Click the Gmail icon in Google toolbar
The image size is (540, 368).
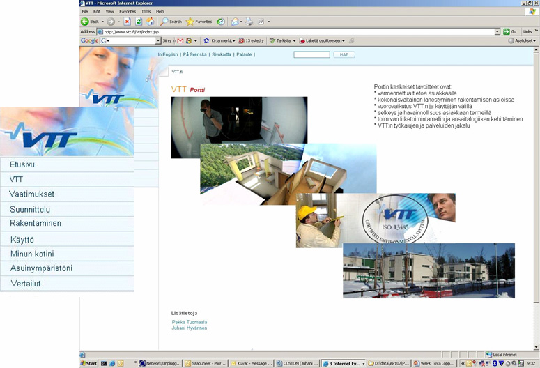[x=180, y=40]
